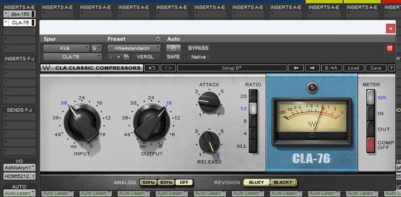Enable the COMP OFF meter button

click(x=371, y=145)
